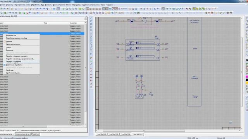Click the Свойство column header

(73, 23)
